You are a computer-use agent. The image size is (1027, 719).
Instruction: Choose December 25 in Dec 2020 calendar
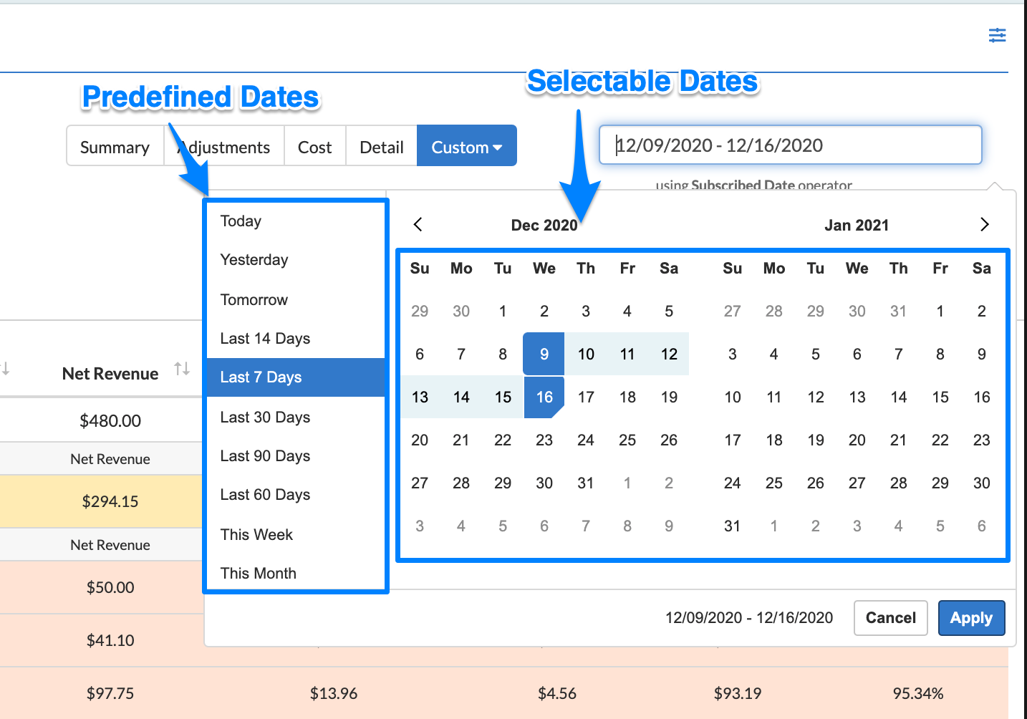pyautogui.click(x=627, y=440)
